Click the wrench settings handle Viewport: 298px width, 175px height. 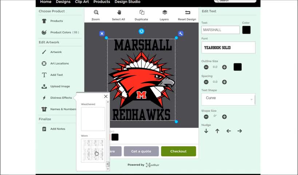pos(181,34)
